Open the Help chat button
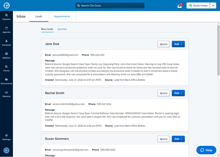Screen dimensions: 220x157 click(206, 150)
